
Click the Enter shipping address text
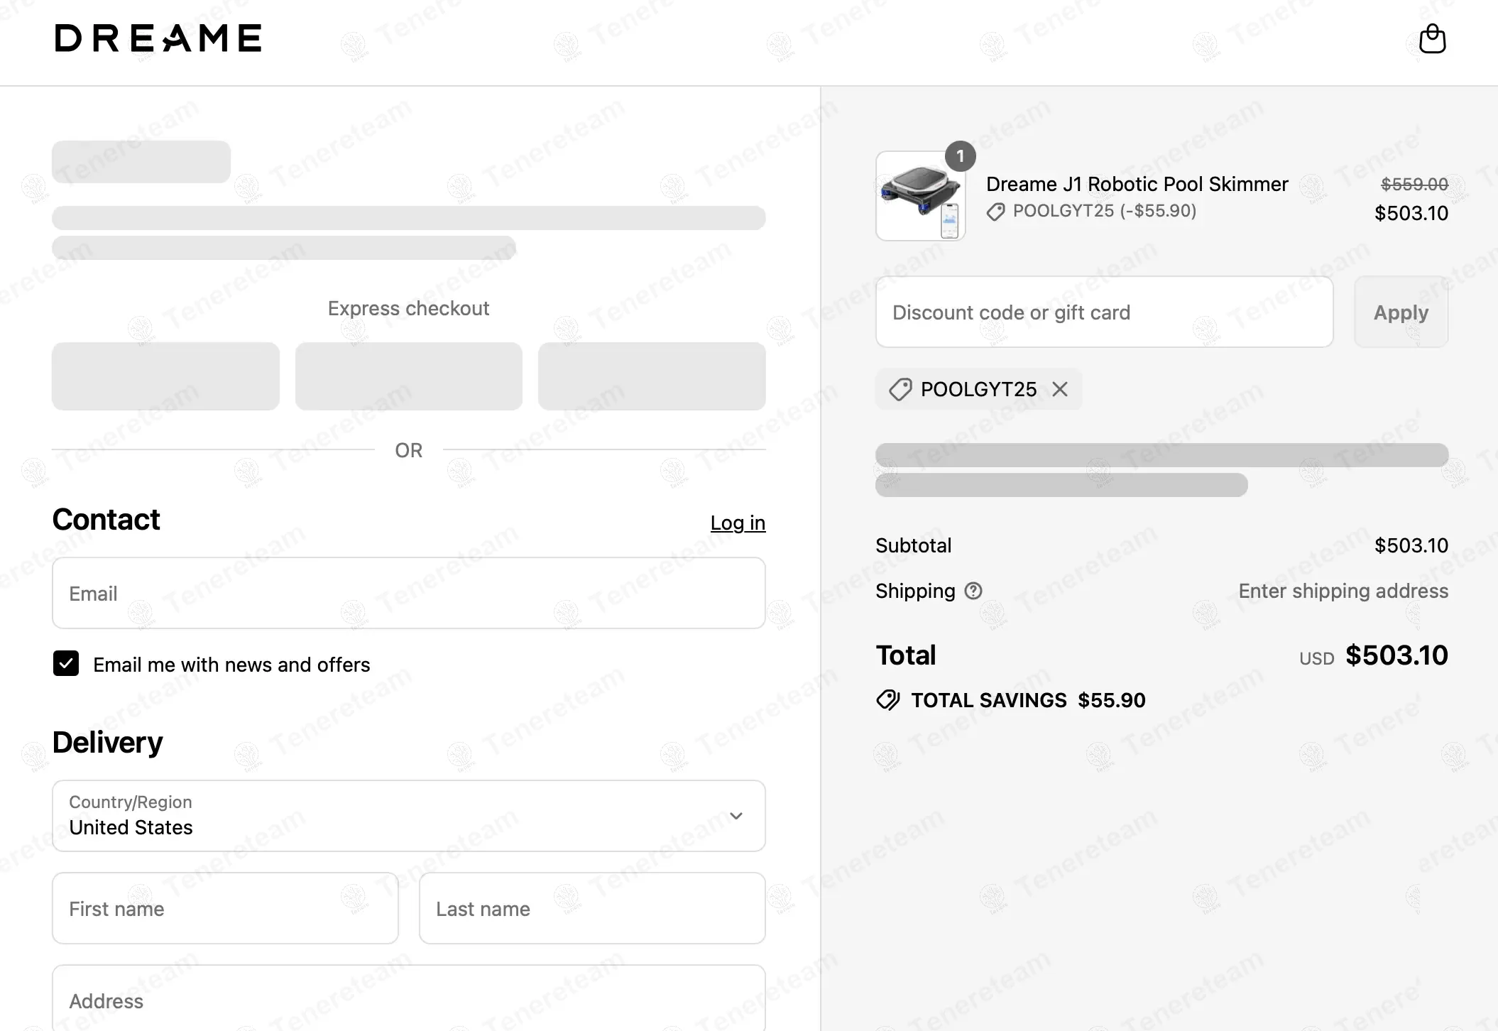pos(1343,591)
